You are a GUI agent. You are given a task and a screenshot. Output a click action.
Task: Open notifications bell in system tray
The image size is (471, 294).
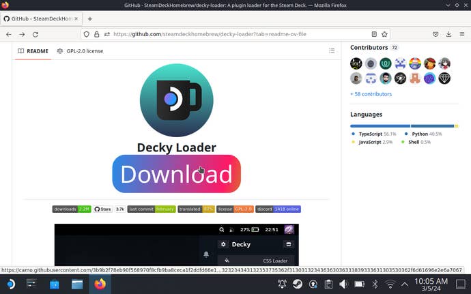[x=282, y=284]
